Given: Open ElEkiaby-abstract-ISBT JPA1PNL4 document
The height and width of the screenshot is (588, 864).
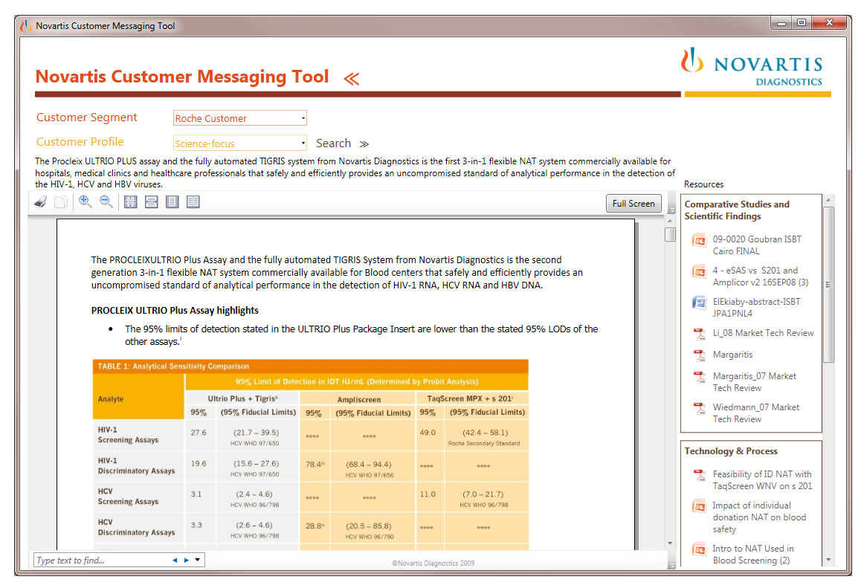Looking at the screenshot, I should coord(756,308).
